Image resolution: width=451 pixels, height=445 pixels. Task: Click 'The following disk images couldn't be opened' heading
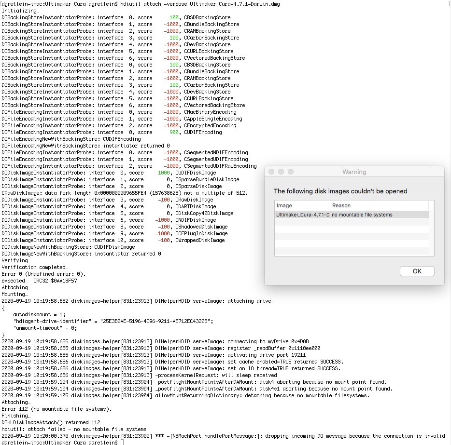(340, 191)
